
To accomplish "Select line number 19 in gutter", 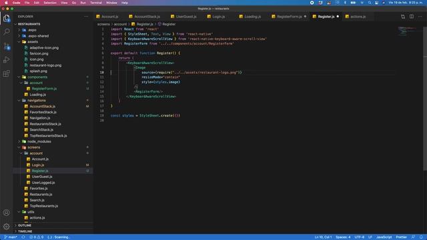I will coord(102,115).
